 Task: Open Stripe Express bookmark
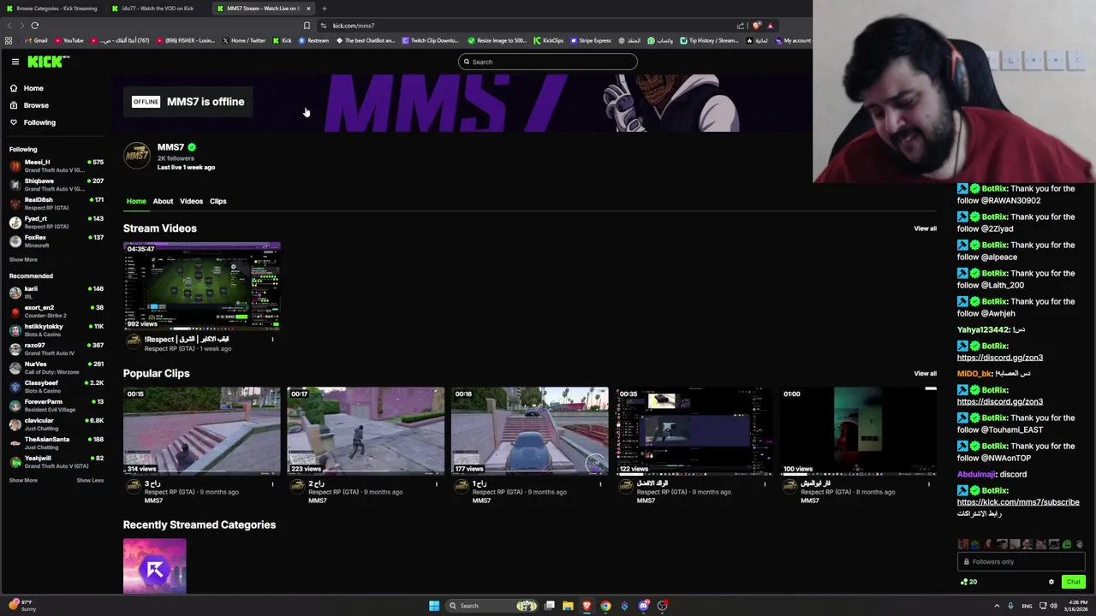(x=591, y=40)
